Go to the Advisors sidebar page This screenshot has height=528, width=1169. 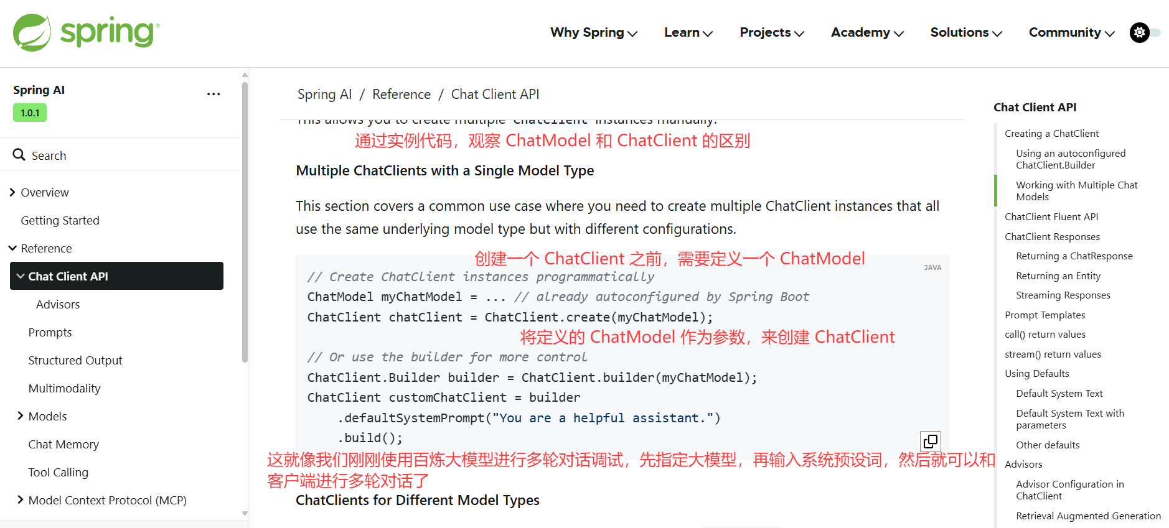(x=58, y=304)
